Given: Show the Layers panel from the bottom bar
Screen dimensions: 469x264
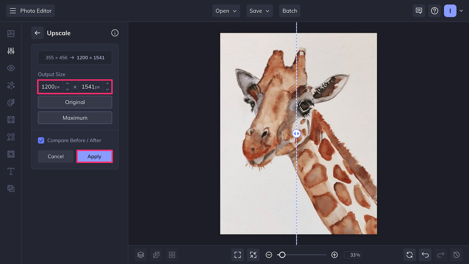Looking at the screenshot, I should click(141, 255).
